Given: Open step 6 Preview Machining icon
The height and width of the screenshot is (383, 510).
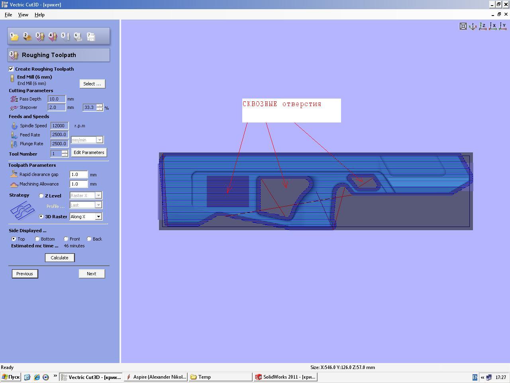Looking at the screenshot, I should click(x=78, y=37).
